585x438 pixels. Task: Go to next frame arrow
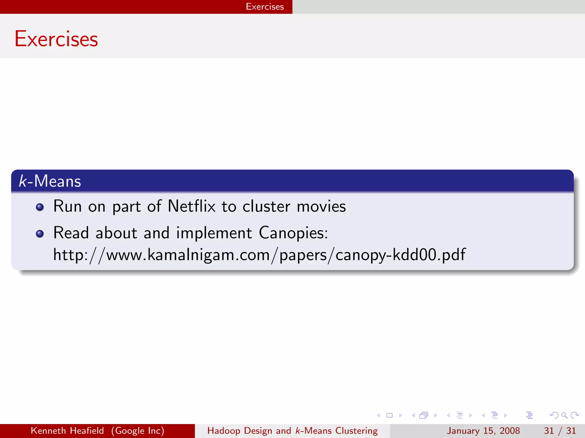436,415
